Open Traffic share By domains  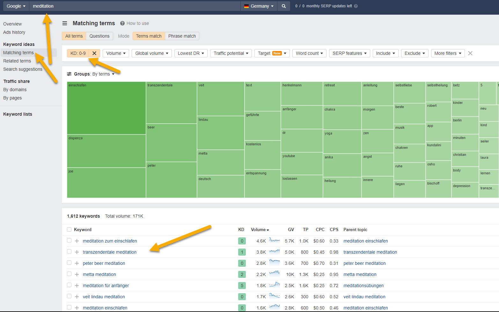coord(15,90)
